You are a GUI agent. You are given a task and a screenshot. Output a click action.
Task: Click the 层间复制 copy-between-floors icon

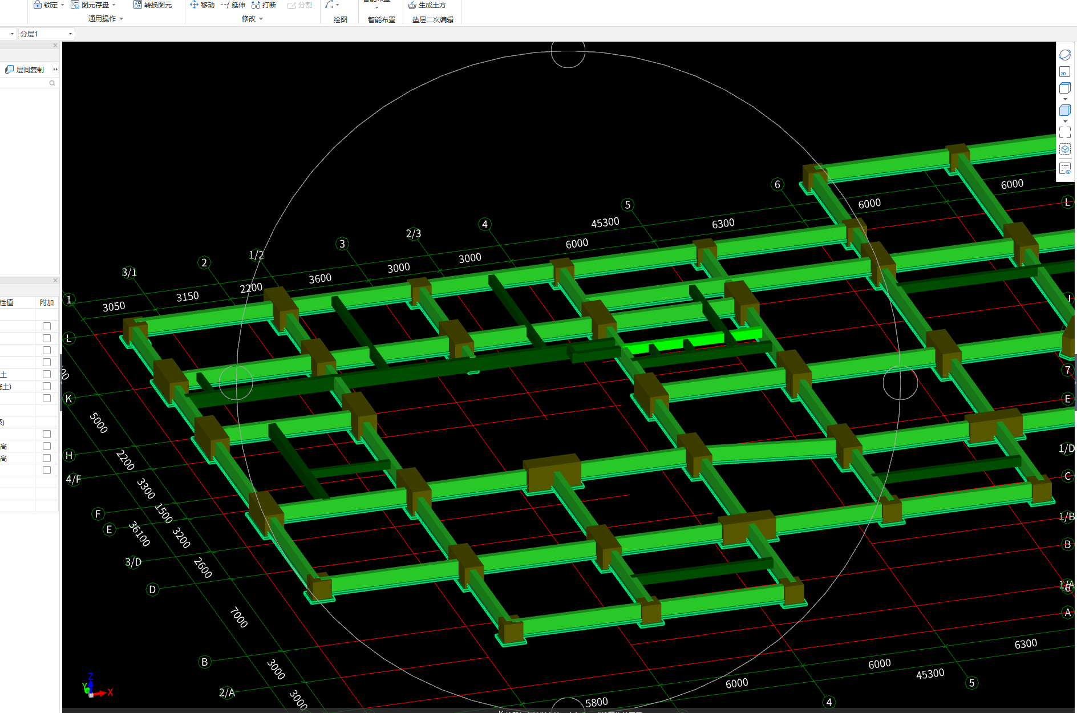(x=9, y=70)
